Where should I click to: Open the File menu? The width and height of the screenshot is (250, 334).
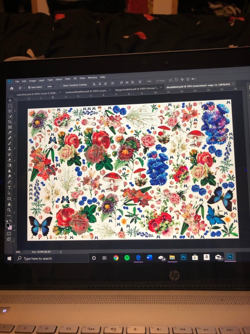[x=17, y=81]
